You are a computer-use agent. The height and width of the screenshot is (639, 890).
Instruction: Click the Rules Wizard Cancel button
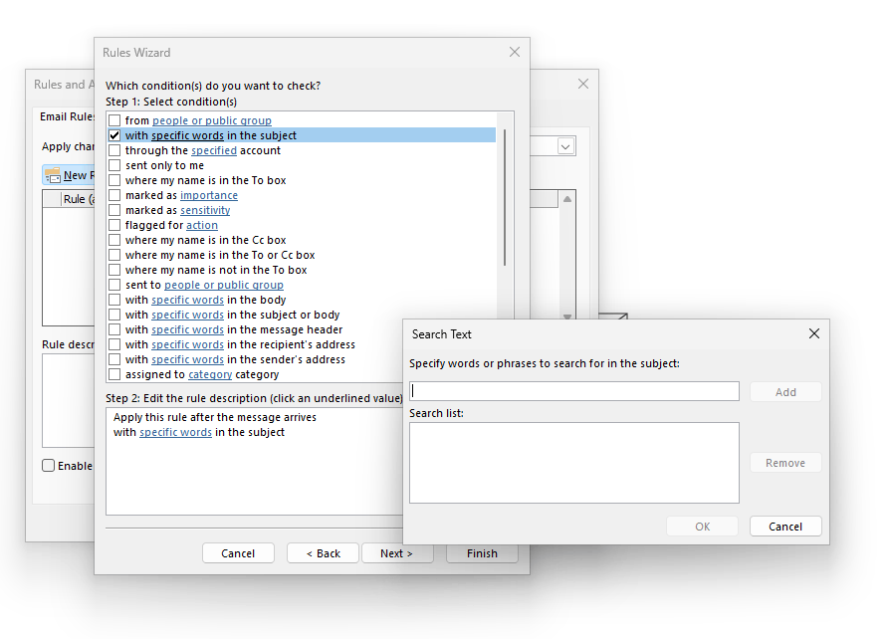click(238, 553)
